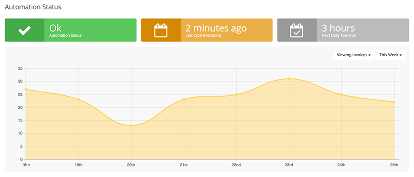Select the 22nd data point on chart
Screen dimensions: 414x177
(236, 95)
